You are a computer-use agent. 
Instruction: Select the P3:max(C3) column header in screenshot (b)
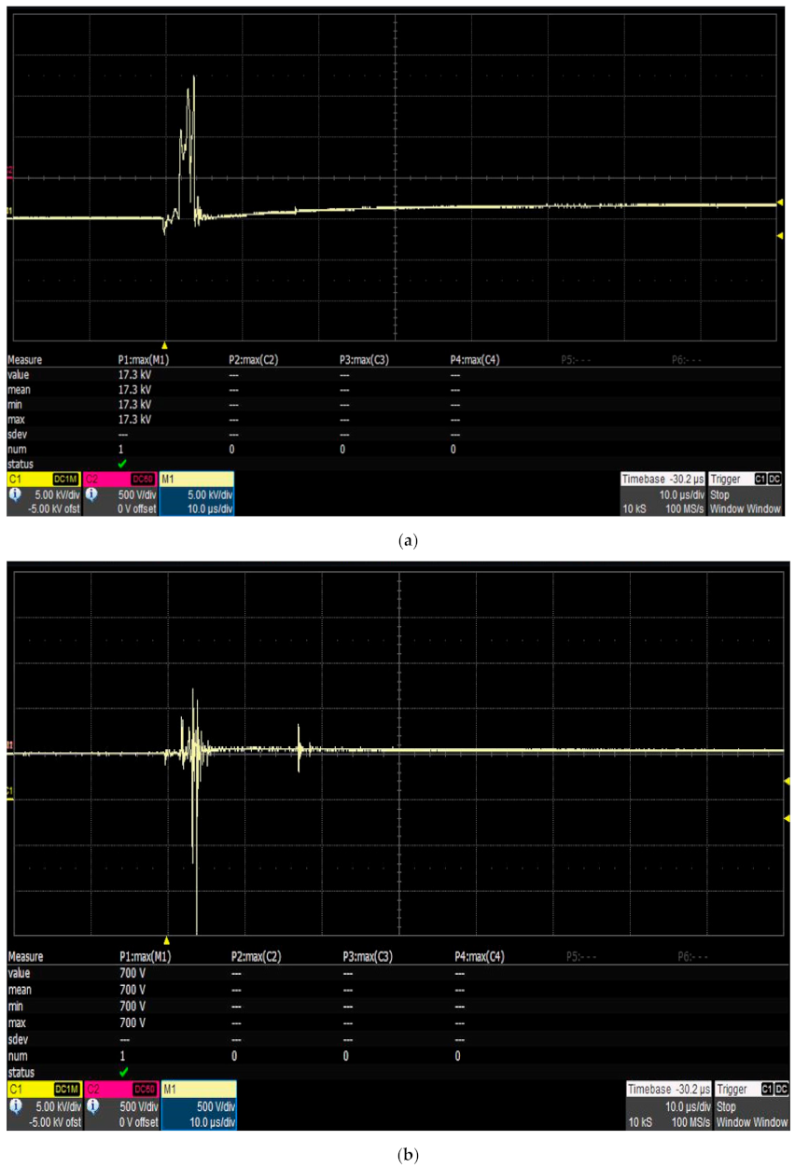coord(370,956)
